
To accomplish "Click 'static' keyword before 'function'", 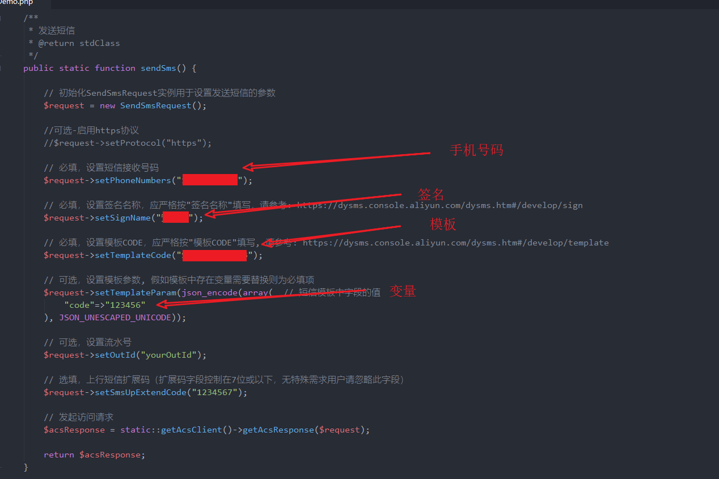I will (74, 68).
